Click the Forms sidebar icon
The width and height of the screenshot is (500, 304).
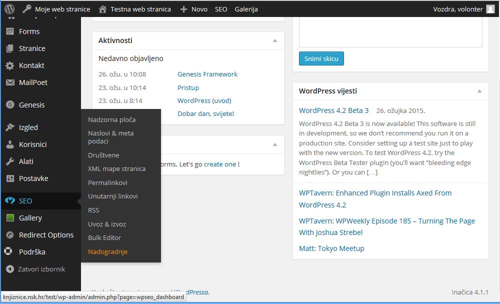tap(10, 31)
